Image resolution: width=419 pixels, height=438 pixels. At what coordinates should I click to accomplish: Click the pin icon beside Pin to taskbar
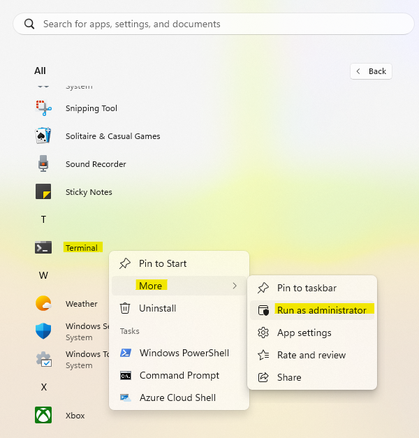coord(263,288)
